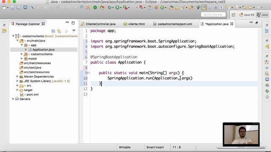Click the Open Perspective icon

233,15
